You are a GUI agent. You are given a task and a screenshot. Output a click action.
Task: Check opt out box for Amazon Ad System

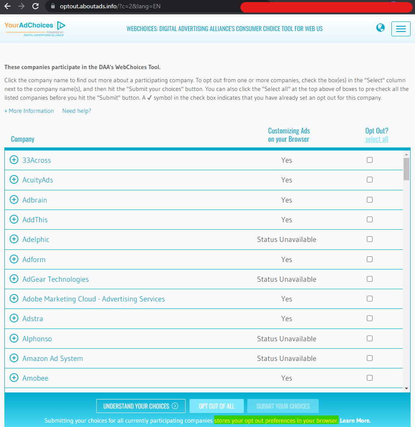(369, 358)
